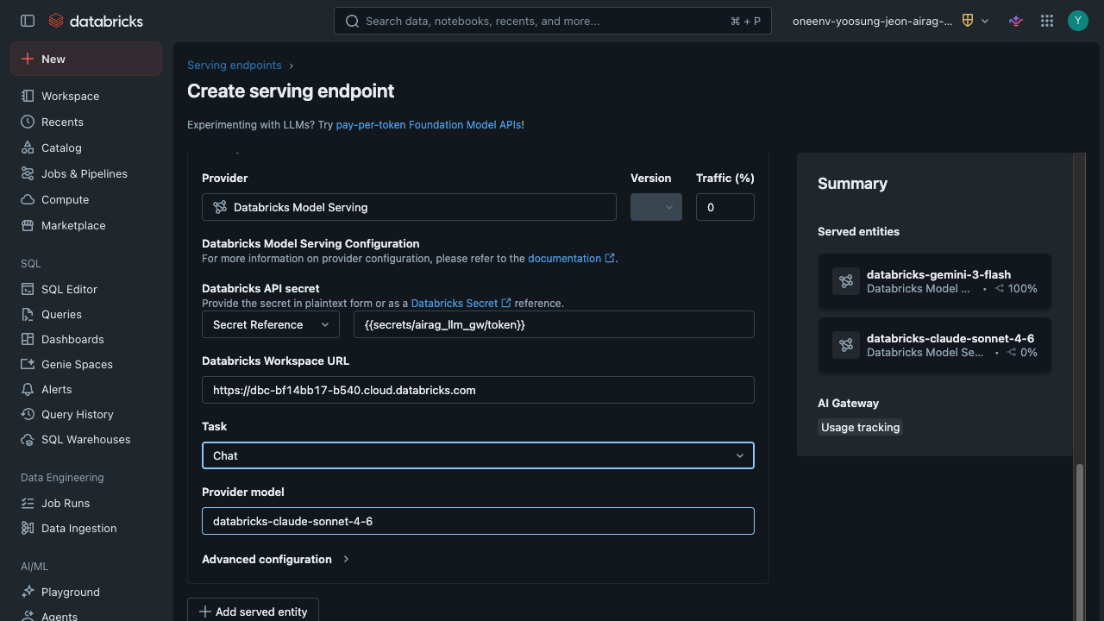This screenshot has width=1104, height=621.
Task: Go back to Serving endpoints breadcrumb
Action: pos(235,65)
